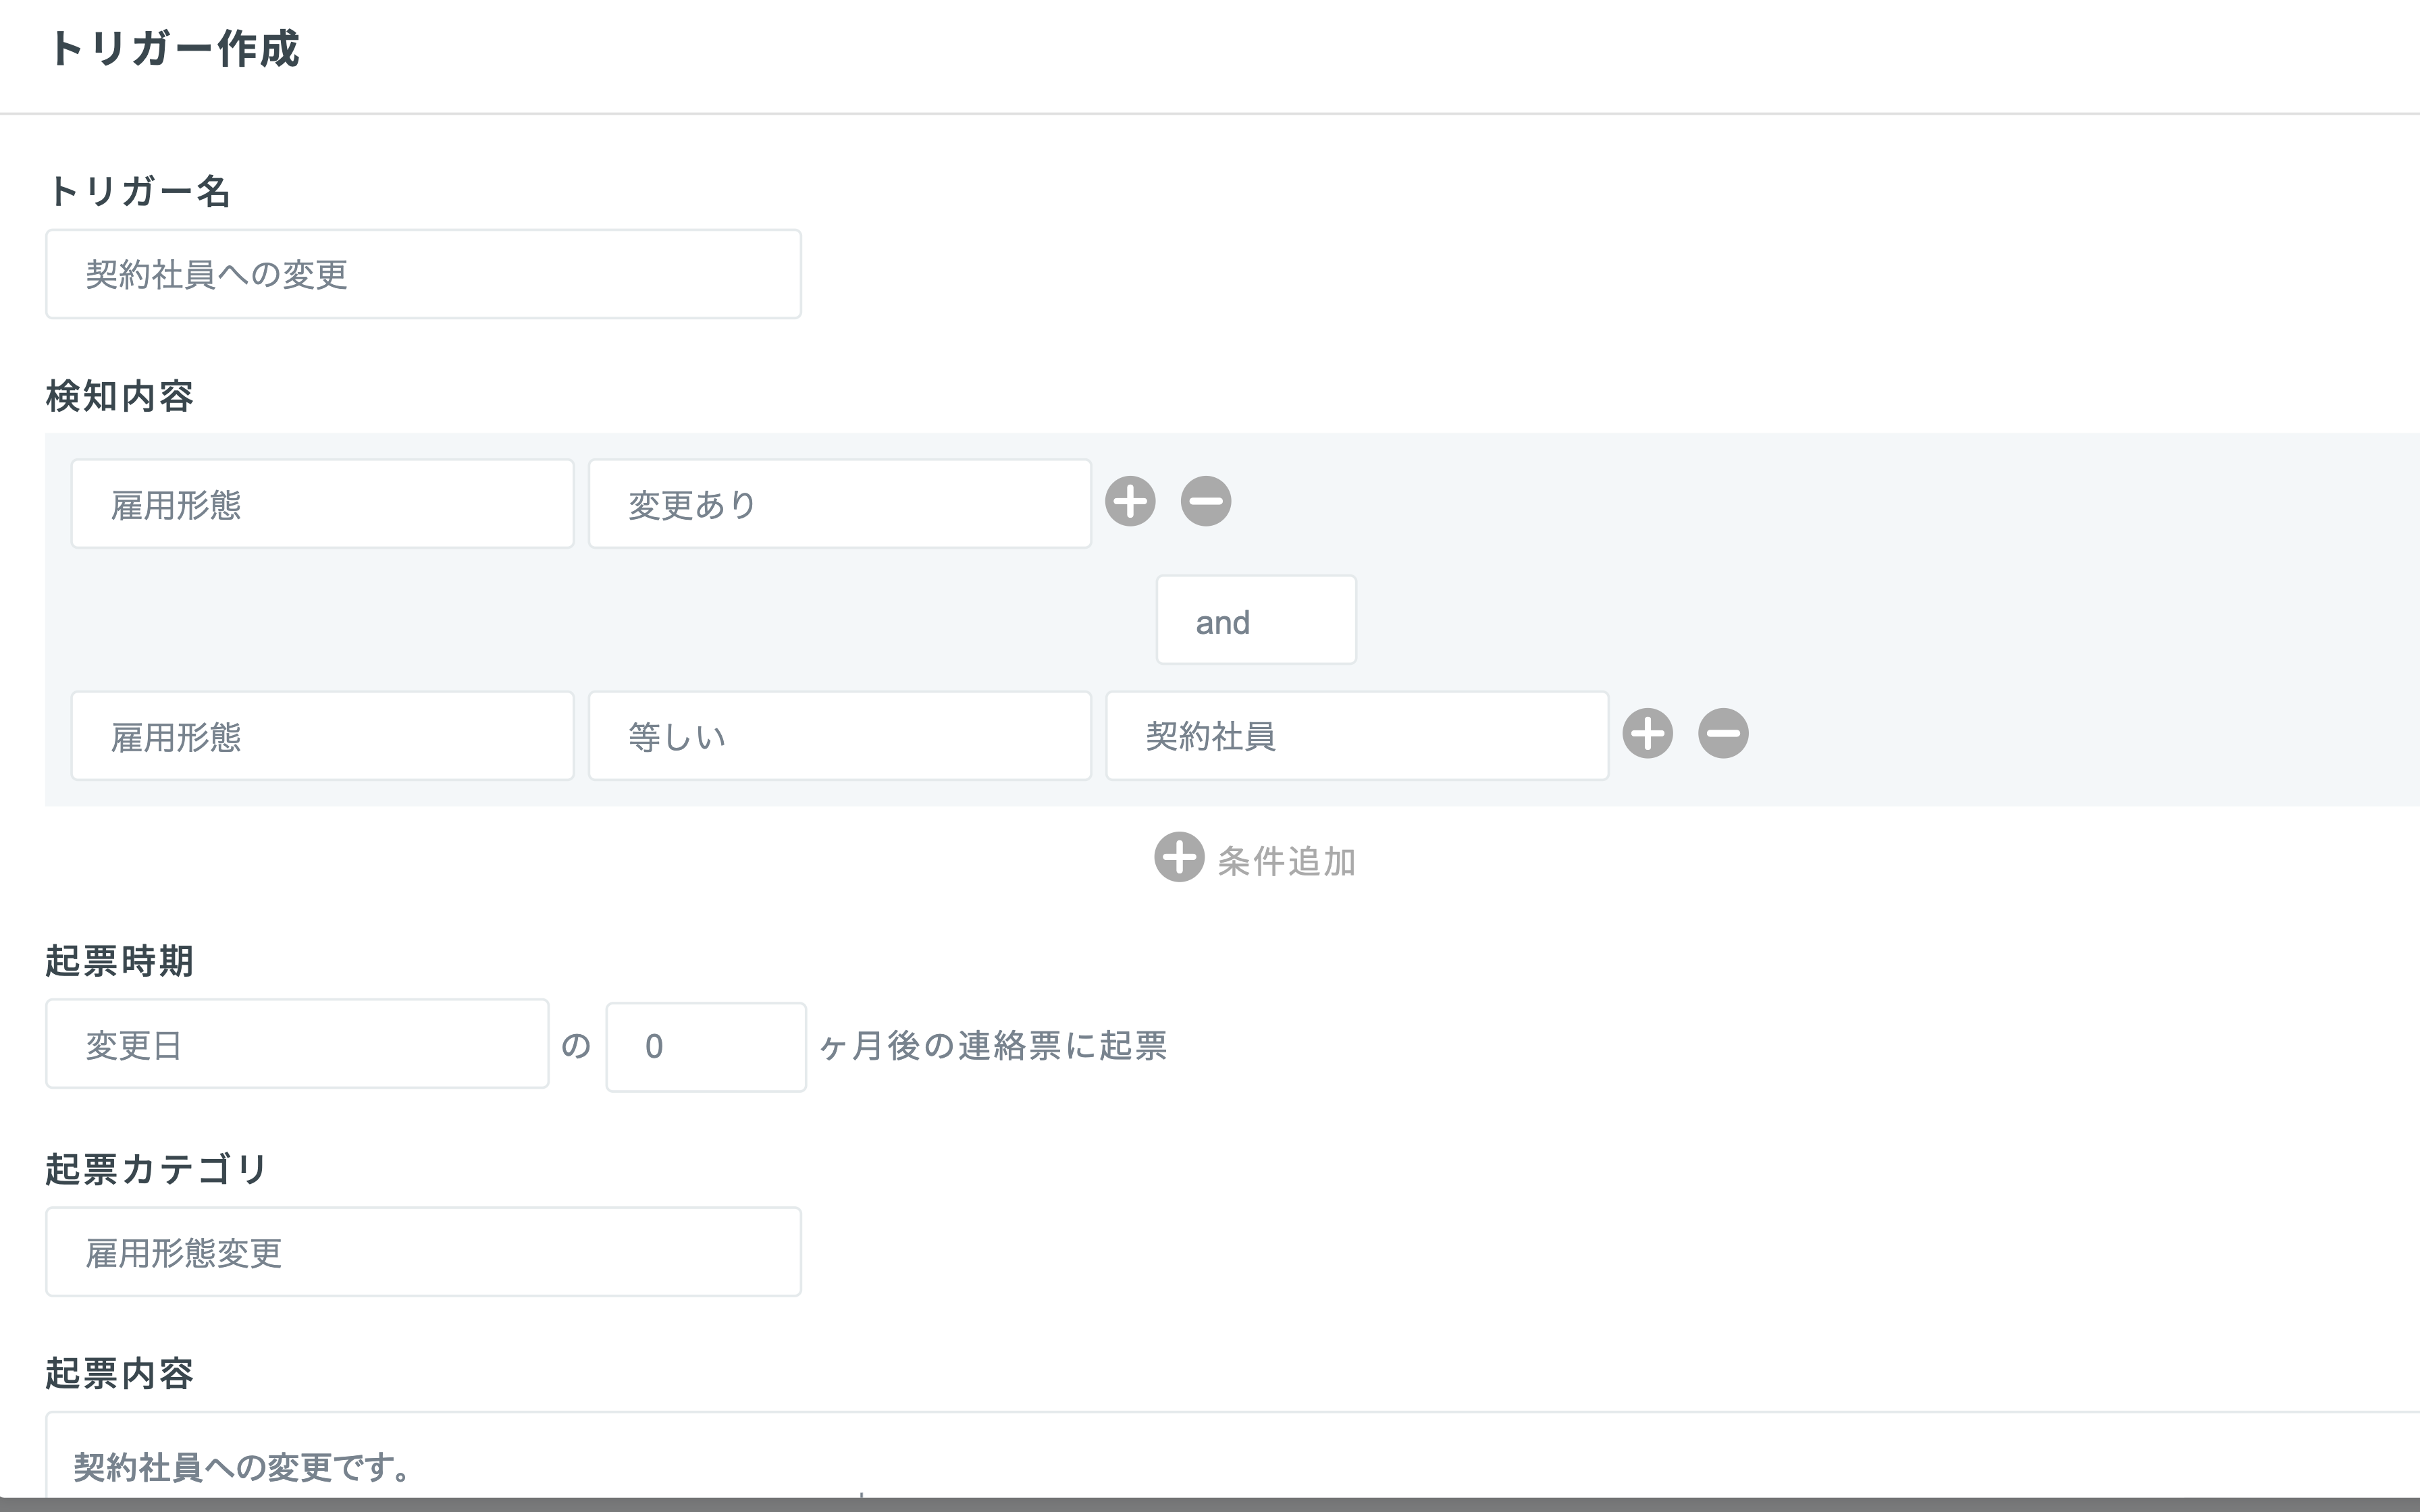Click the 条件追加 plus icon
Image resolution: width=2420 pixels, height=1512 pixels.
click(x=1179, y=857)
